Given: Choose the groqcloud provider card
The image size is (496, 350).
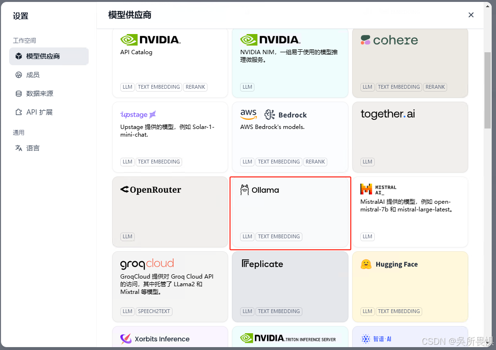Looking at the screenshot, I should pos(170,286).
